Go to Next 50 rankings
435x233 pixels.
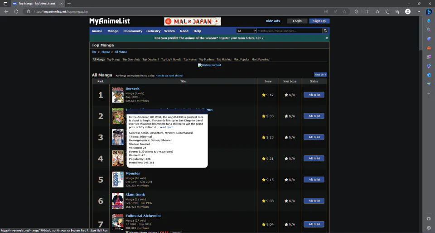320,75
